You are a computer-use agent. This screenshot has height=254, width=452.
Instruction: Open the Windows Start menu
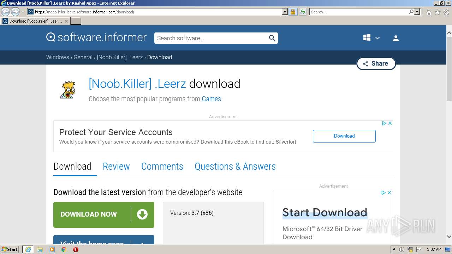coord(10,249)
